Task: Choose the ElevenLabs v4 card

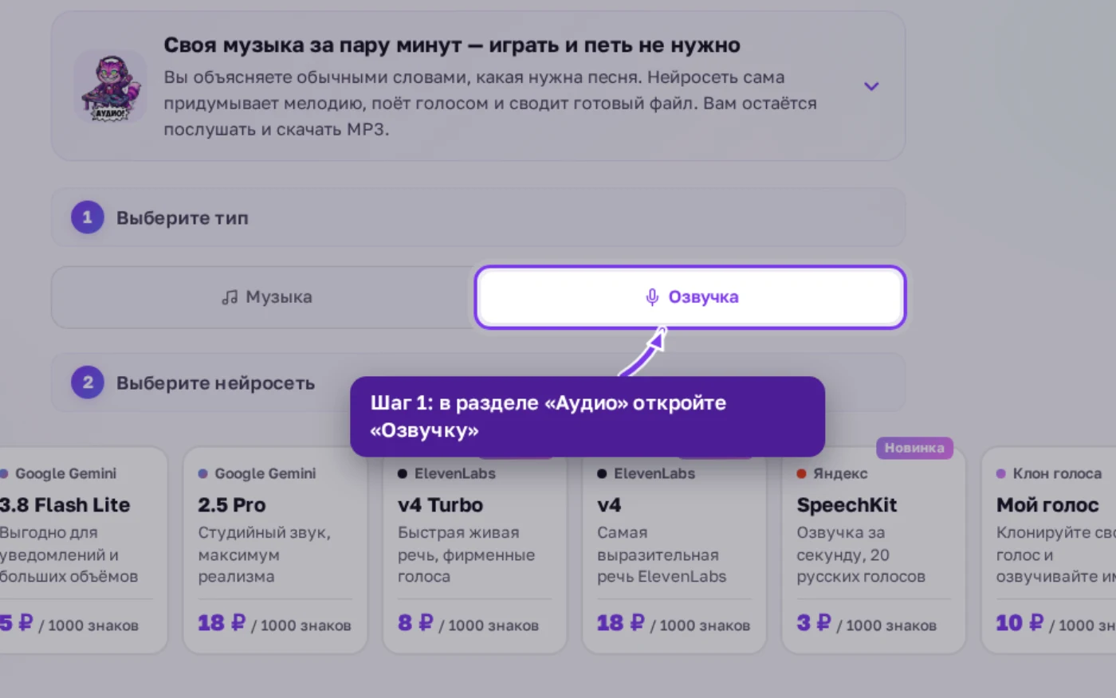Action: [674, 550]
